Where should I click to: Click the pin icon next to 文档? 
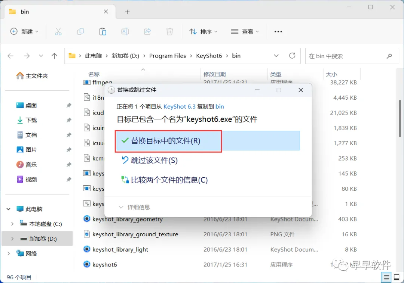pos(69,135)
